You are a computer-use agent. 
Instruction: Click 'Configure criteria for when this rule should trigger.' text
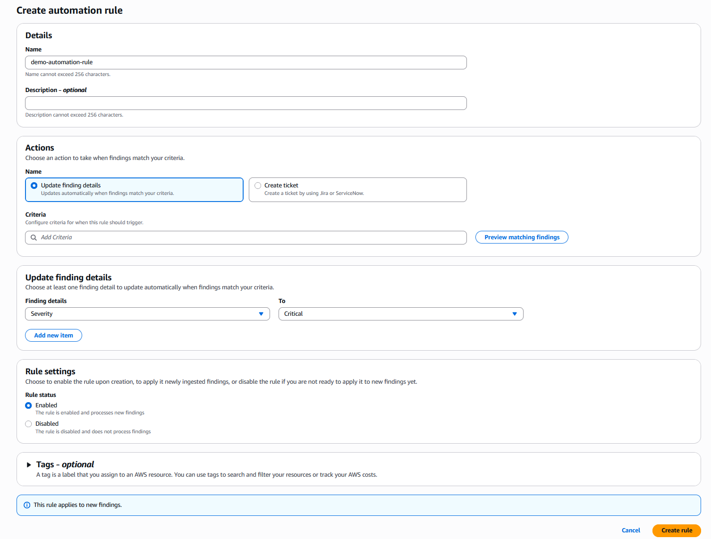click(84, 223)
